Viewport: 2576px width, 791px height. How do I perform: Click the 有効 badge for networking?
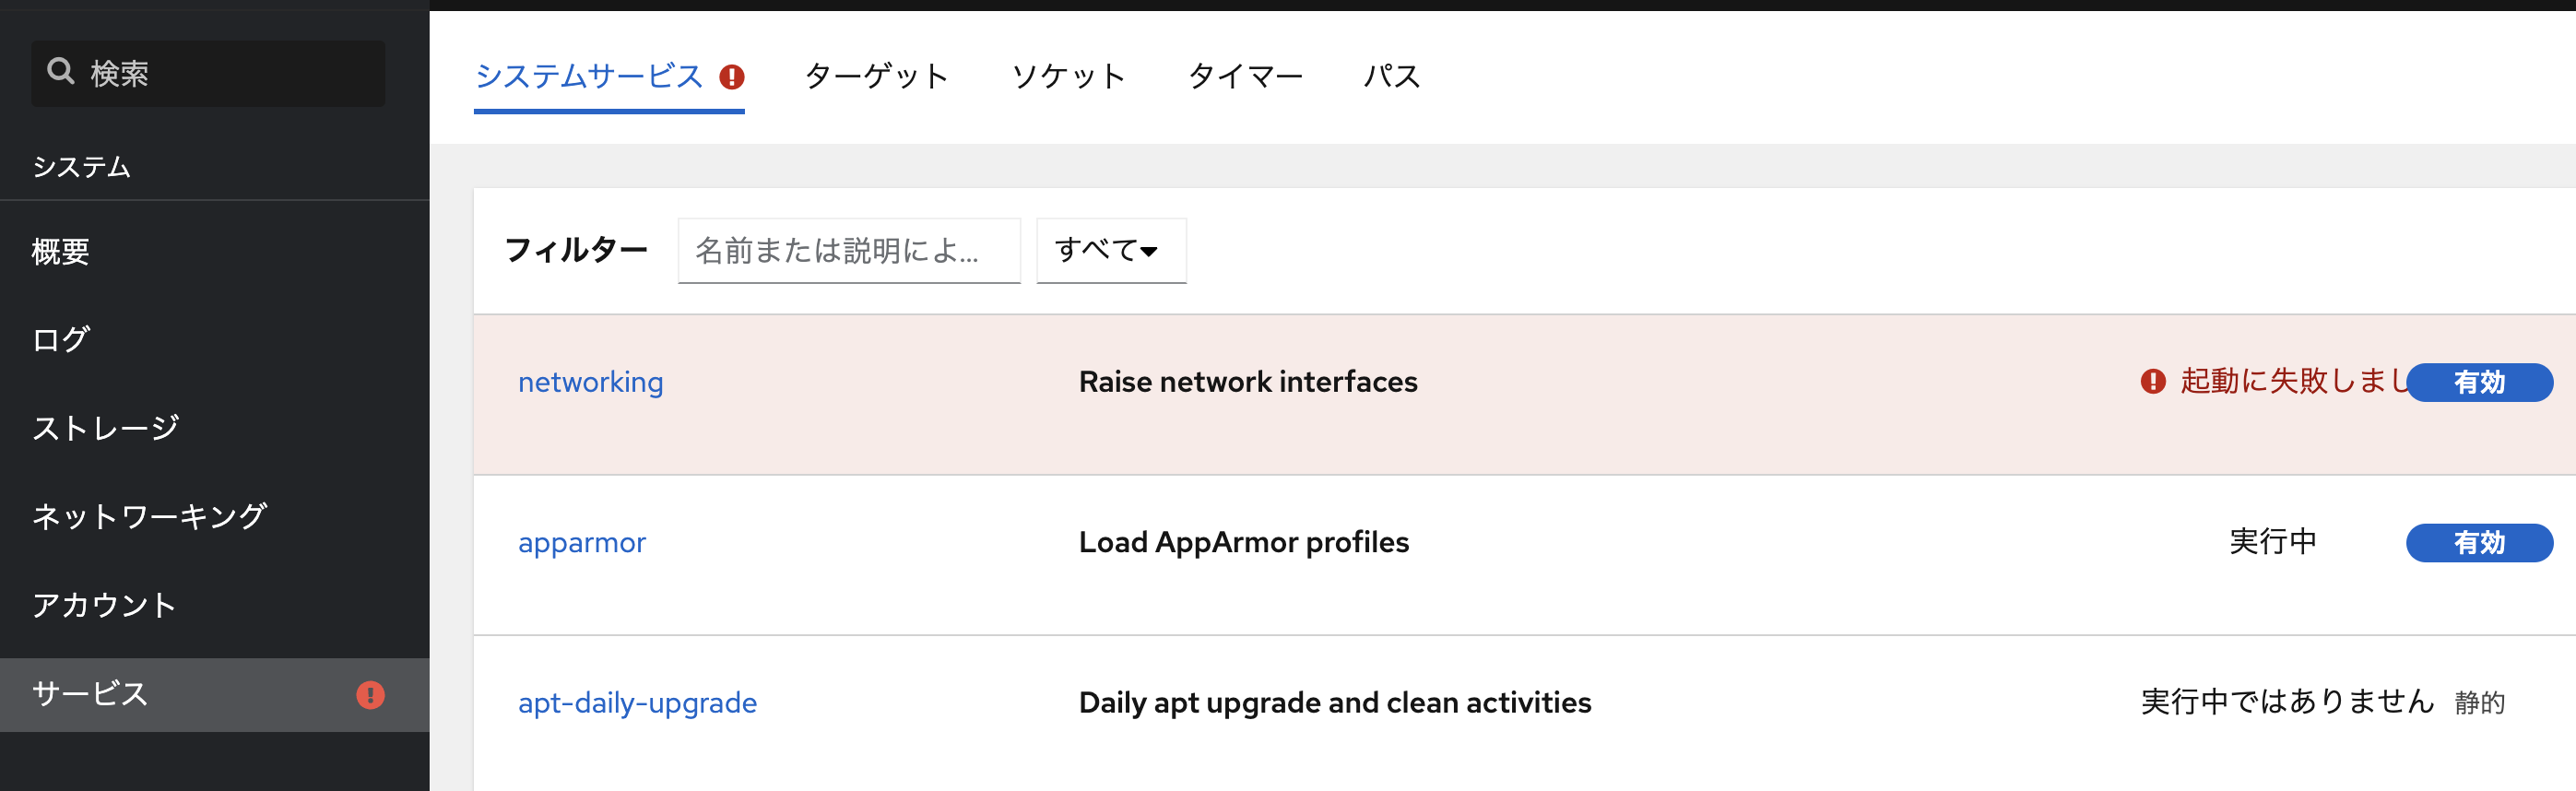pyautogui.click(x=2479, y=382)
